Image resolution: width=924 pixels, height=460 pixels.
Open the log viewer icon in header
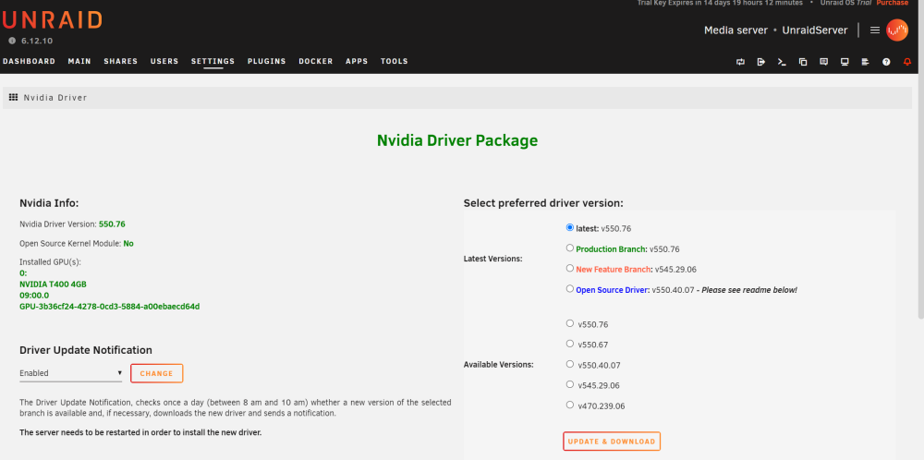coord(865,62)
